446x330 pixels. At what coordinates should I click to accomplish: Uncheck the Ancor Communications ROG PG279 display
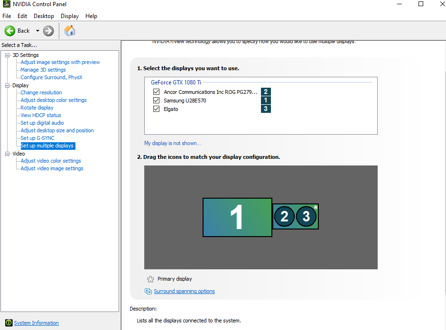click(156, 92)
